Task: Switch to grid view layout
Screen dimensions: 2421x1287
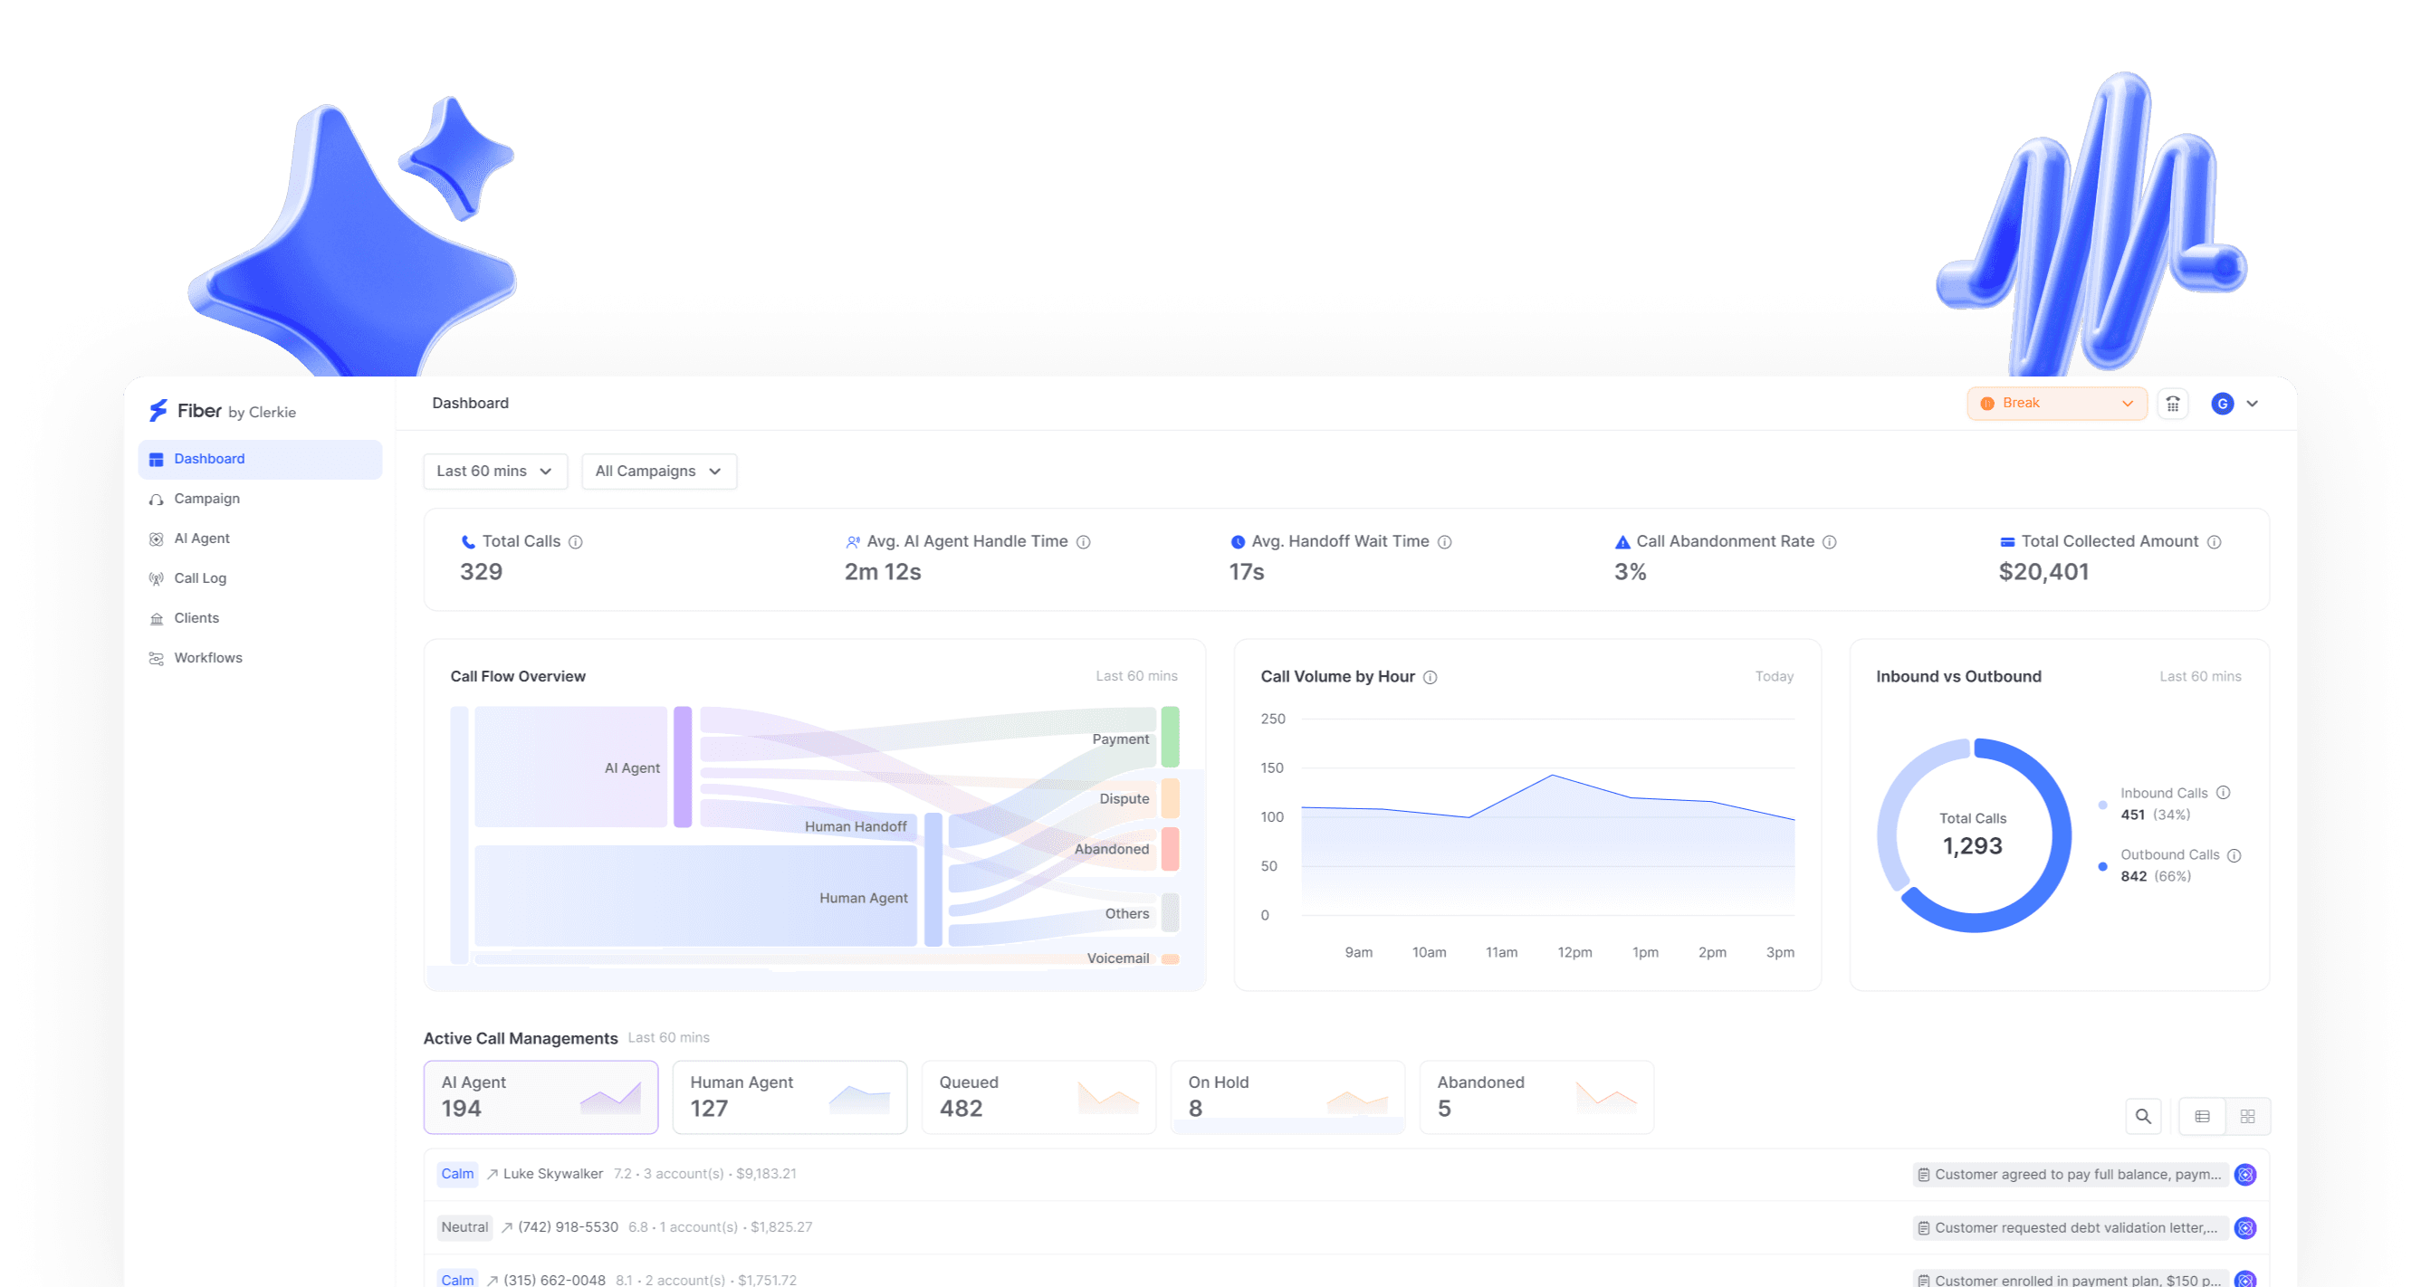Action: (x=2247, y=1116)
